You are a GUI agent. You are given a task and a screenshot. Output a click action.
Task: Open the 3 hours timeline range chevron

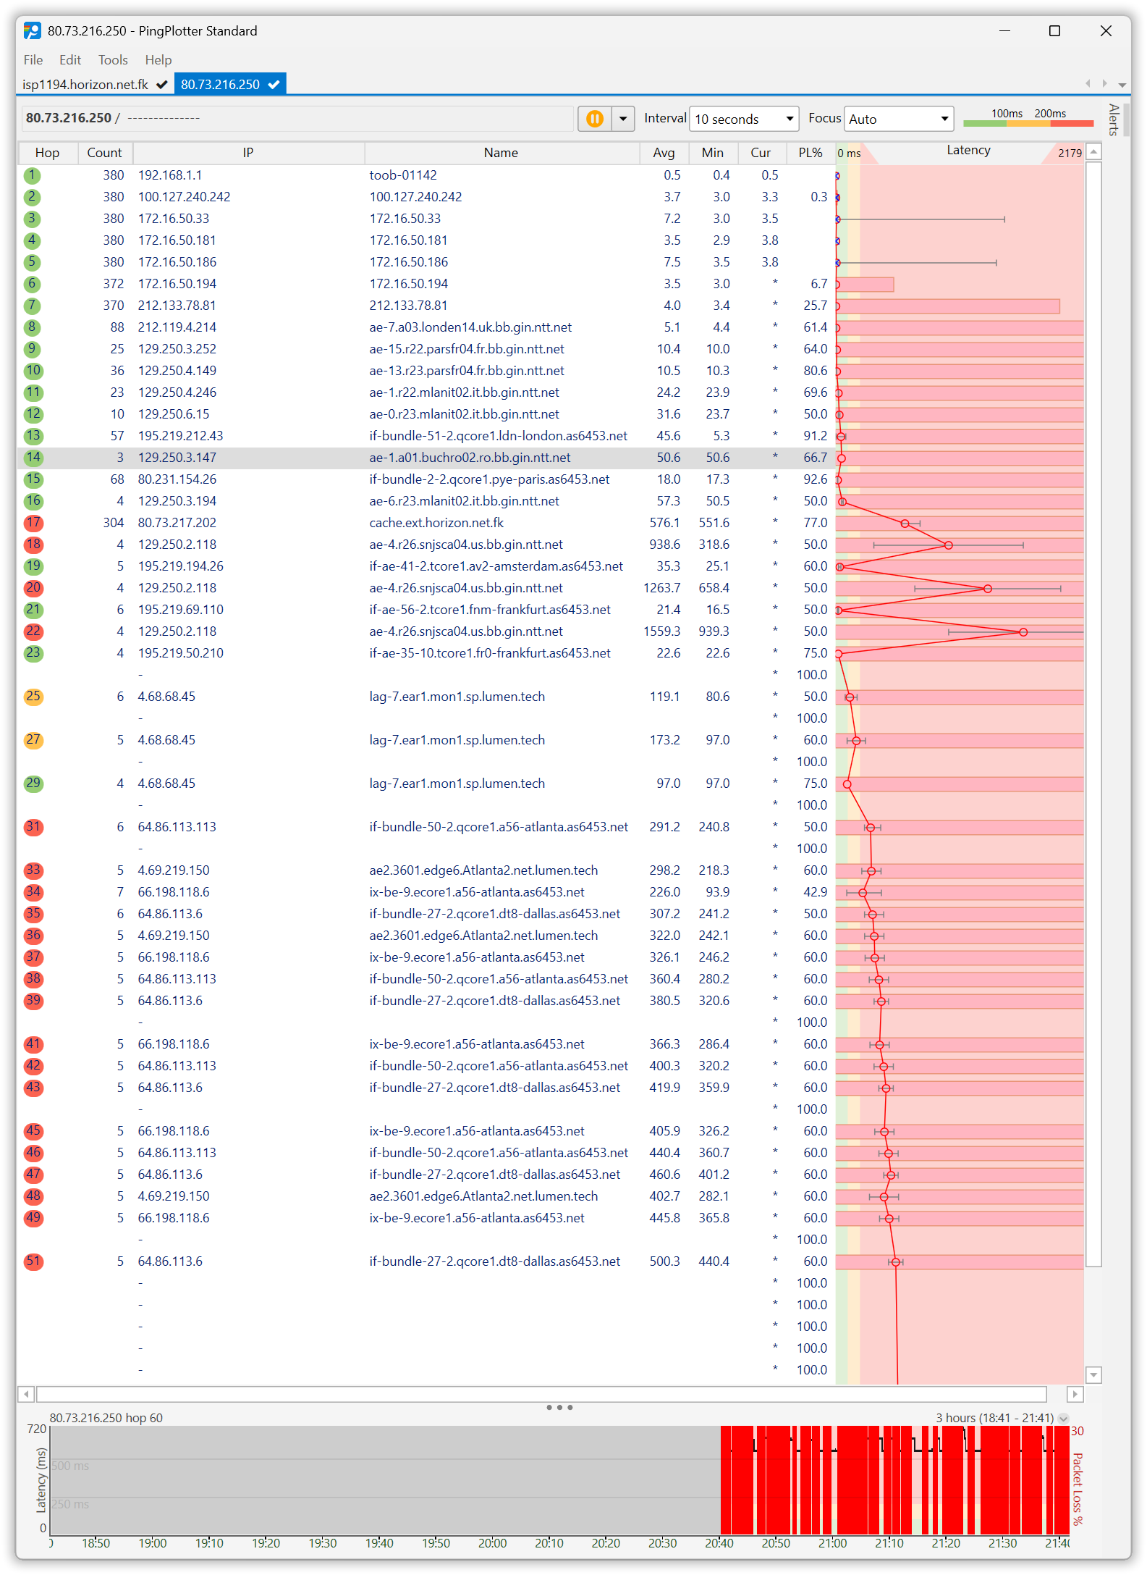pyautogui.click(x=1063, y=1418)
